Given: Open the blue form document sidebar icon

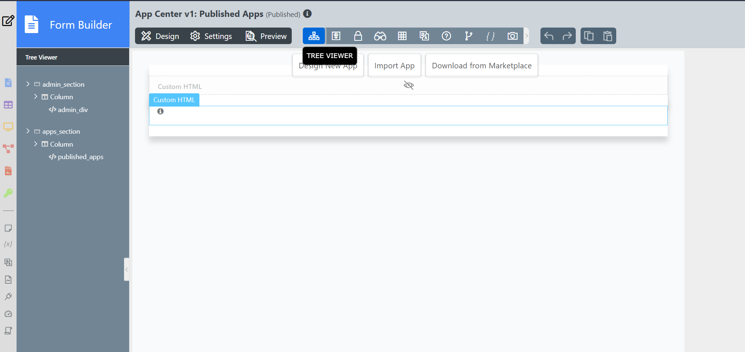Looking at the screenshot, I should point(8,83).
